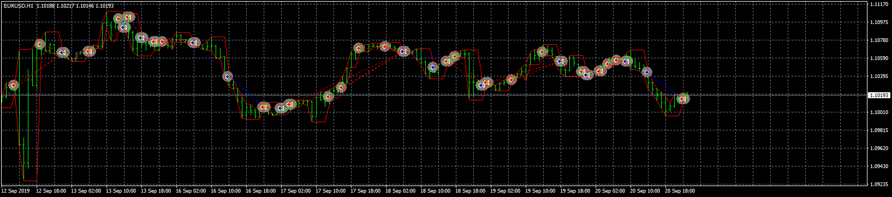Select the 17 Sep 10:00 time label

(x=331, y=192)
